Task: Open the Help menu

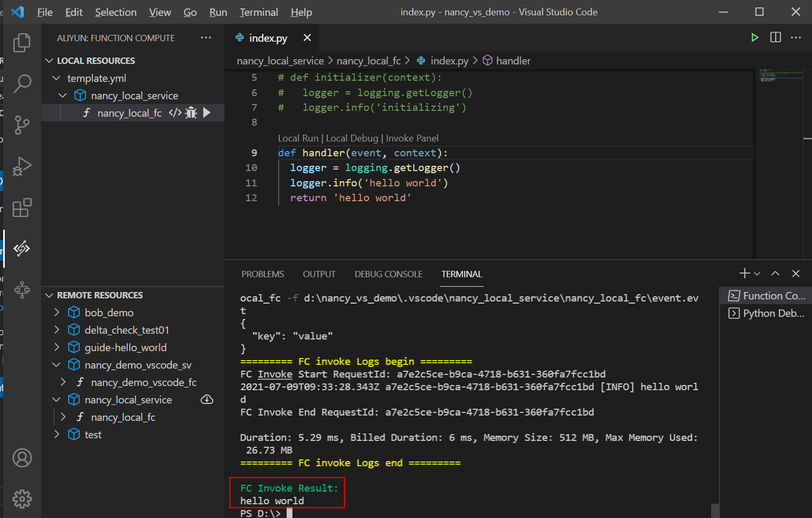Action: [301, 12]
